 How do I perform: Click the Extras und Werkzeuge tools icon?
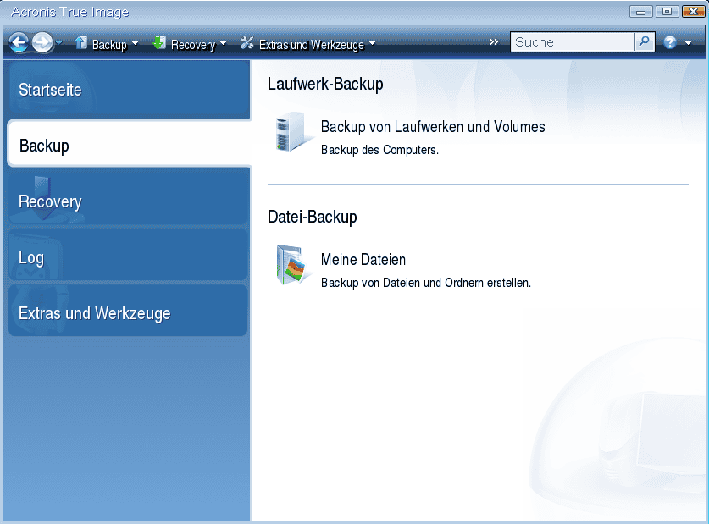point(246,43)
